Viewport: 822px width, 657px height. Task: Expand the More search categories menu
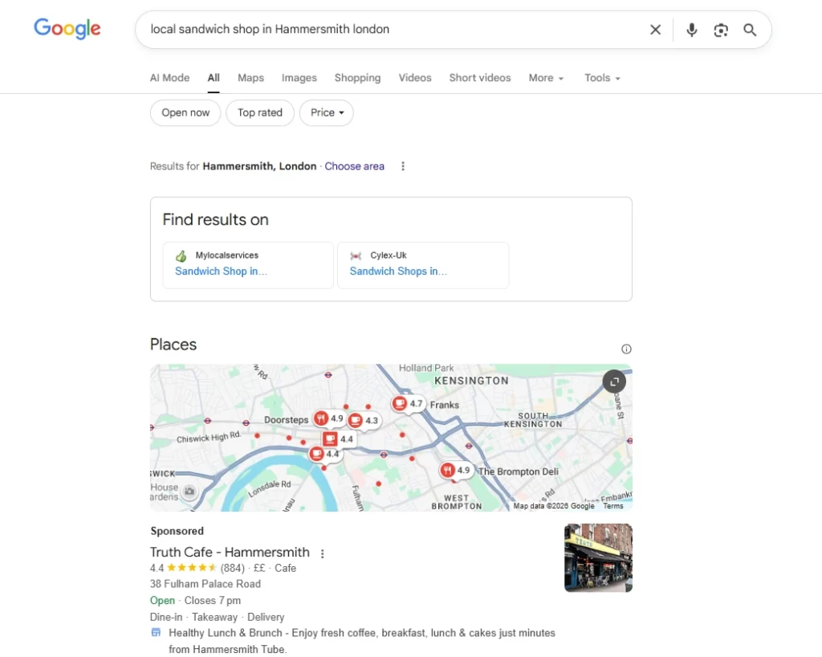coord(546,78)
